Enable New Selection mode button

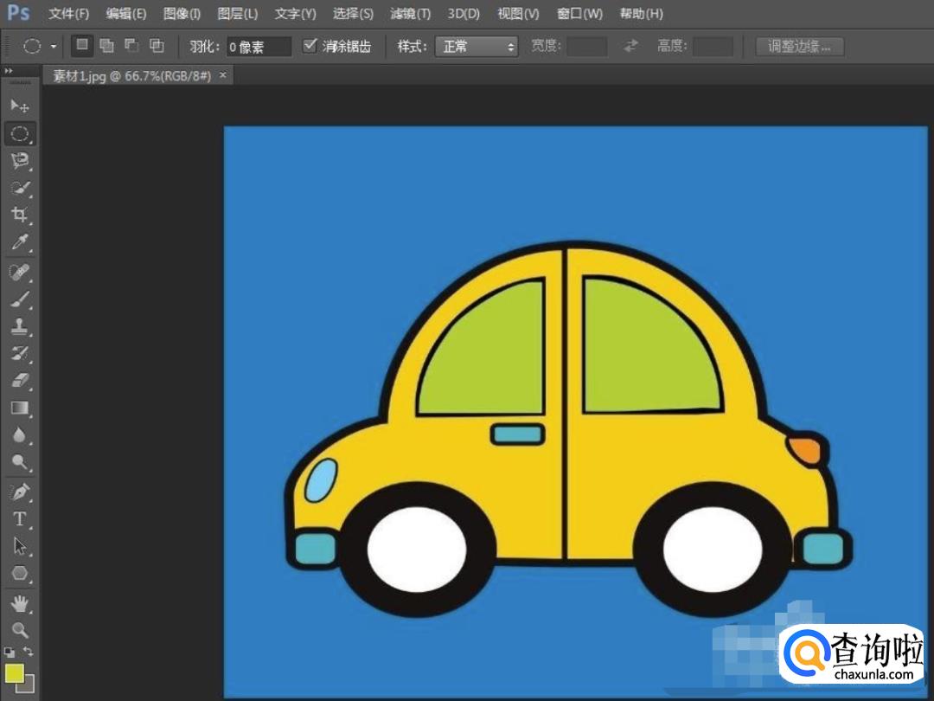[x=82, y=46]
